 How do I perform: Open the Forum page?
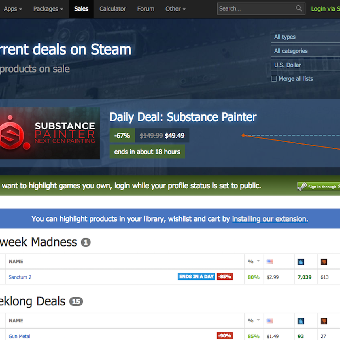[146, 9]
